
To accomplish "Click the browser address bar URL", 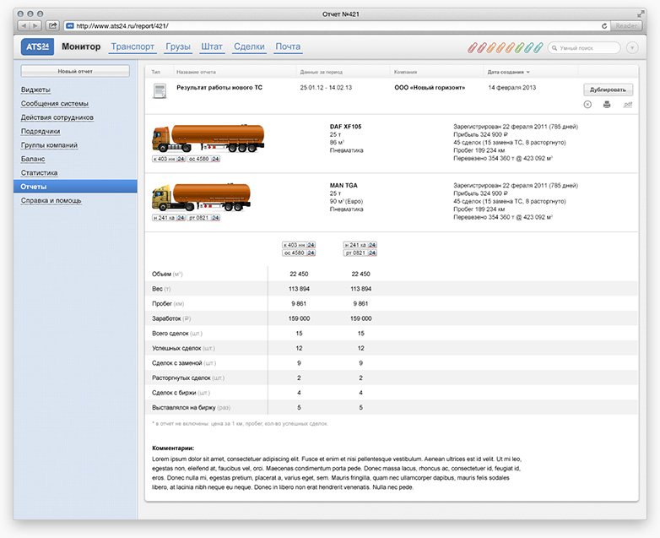I will tap(122, 26).
